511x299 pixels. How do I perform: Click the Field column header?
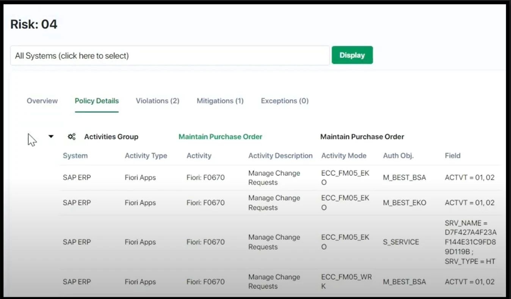coord(453,156)
